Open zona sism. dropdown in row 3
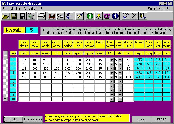Screen dimensions: 174x124 pos(120,68)
